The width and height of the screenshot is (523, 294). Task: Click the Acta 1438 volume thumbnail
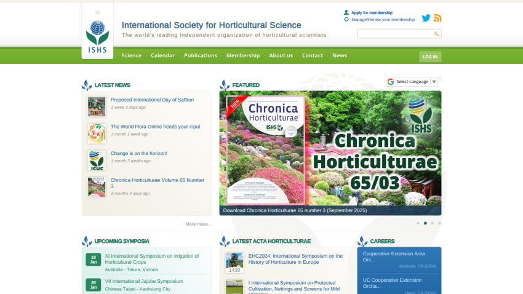[x=234, y=263]
